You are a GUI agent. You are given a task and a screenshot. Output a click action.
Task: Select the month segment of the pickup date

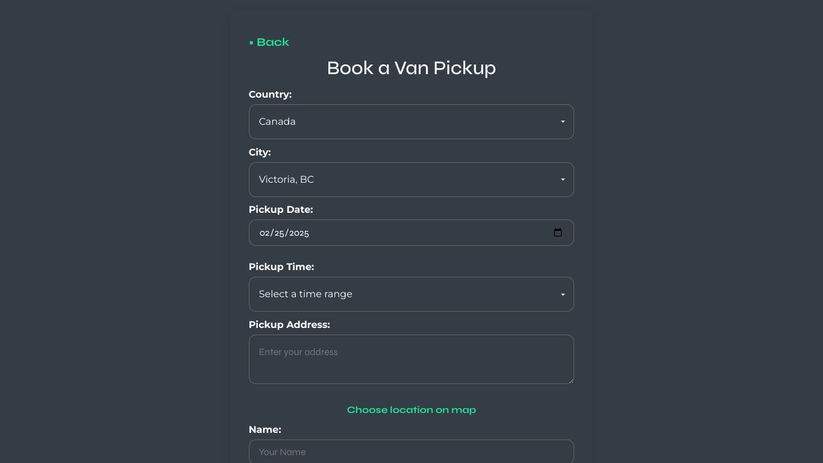pos(264,233)
